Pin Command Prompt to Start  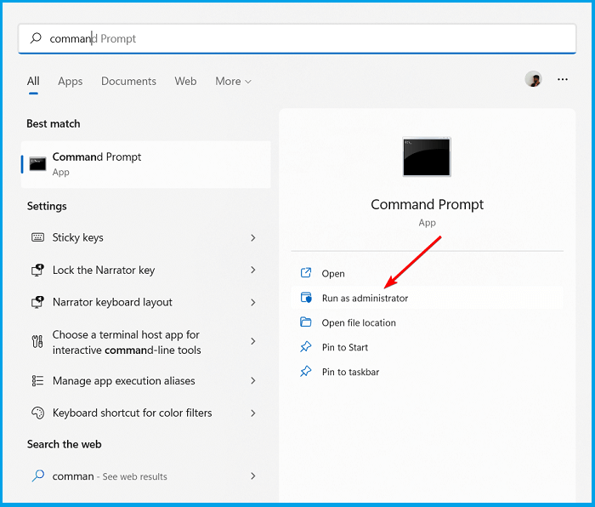(344, 347)
